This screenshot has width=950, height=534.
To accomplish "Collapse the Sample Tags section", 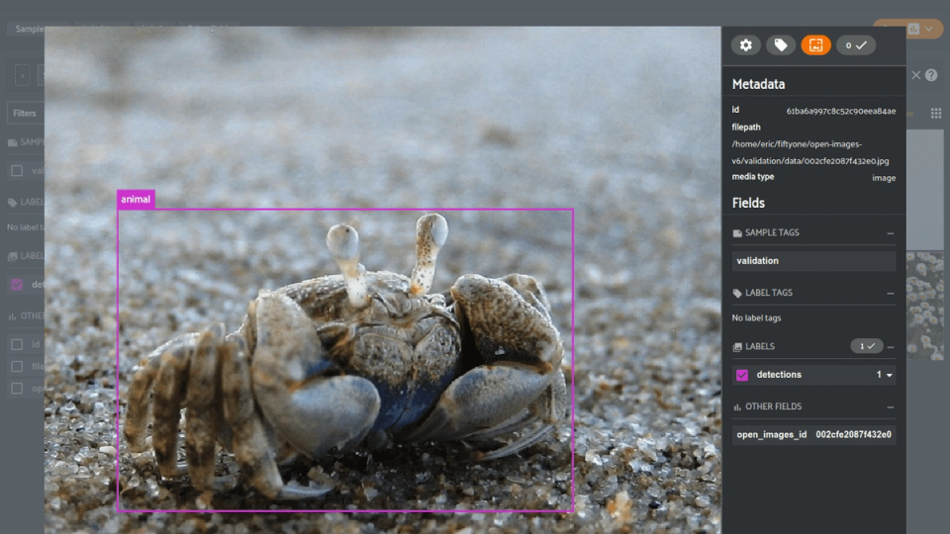I will 890,233.
